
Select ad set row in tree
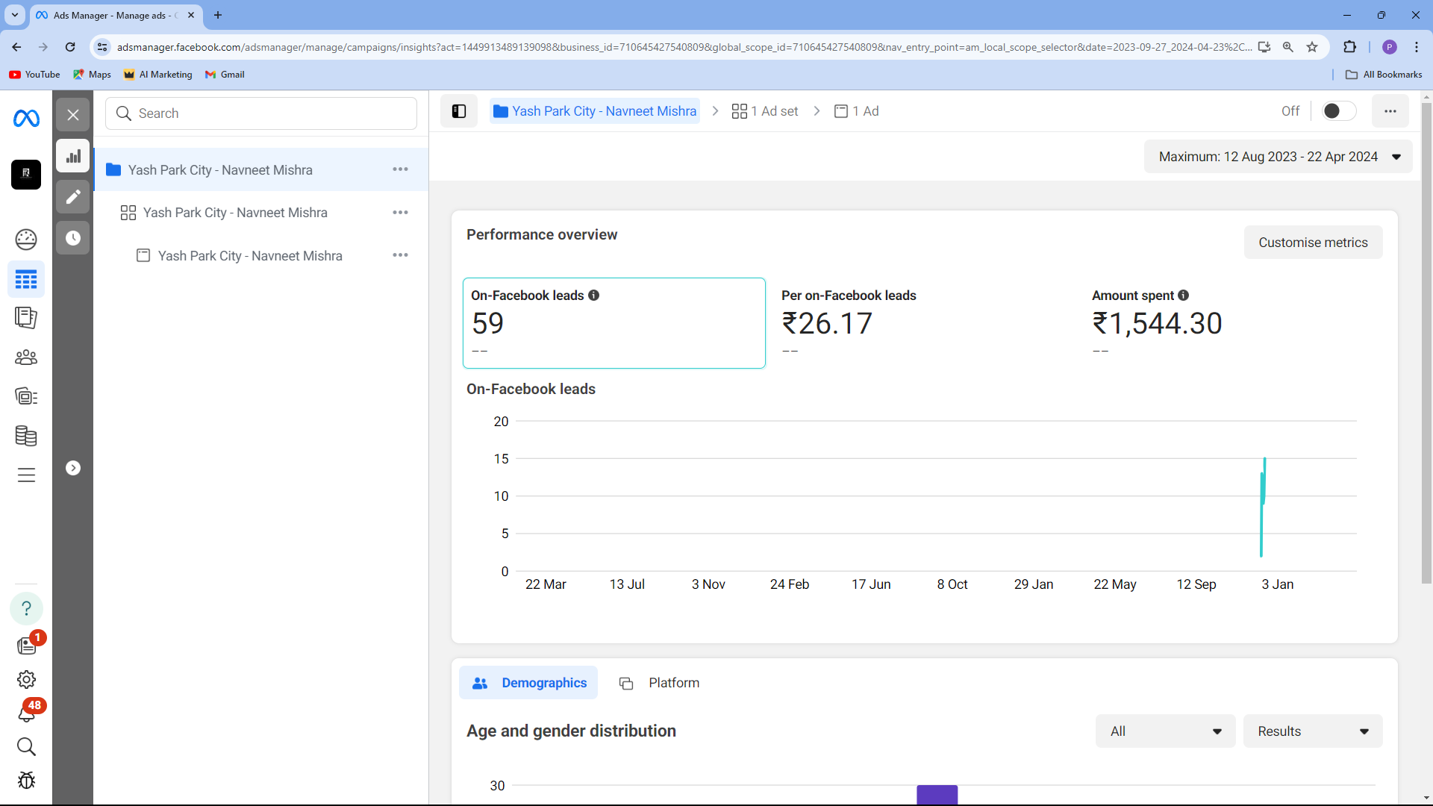tap(261, 213)
